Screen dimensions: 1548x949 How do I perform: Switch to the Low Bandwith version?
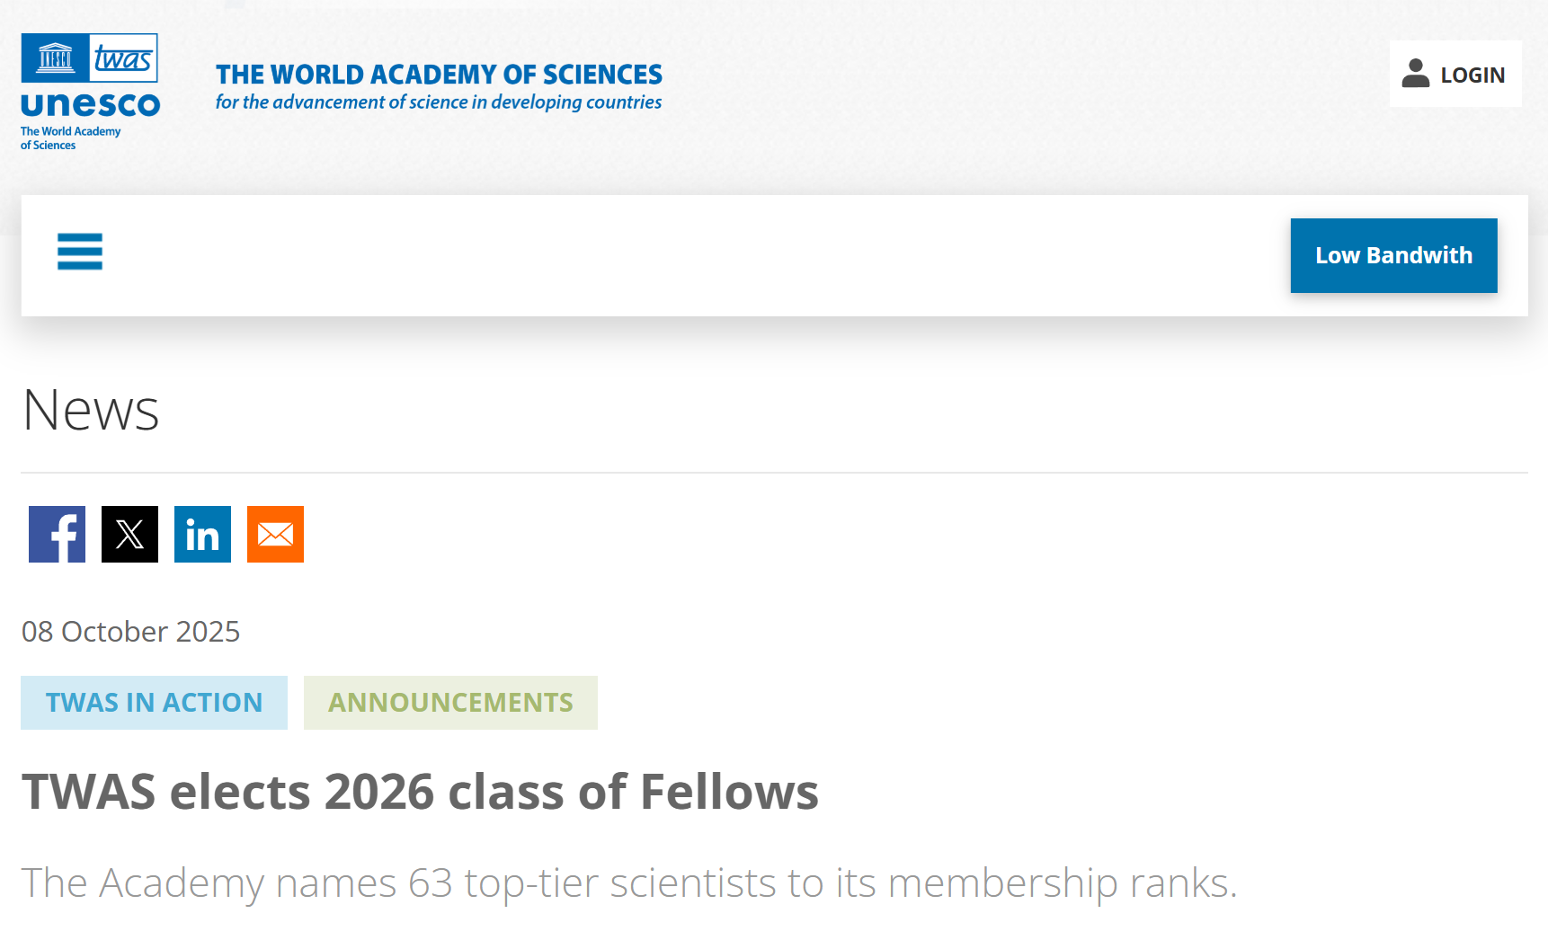(1393, 255)
